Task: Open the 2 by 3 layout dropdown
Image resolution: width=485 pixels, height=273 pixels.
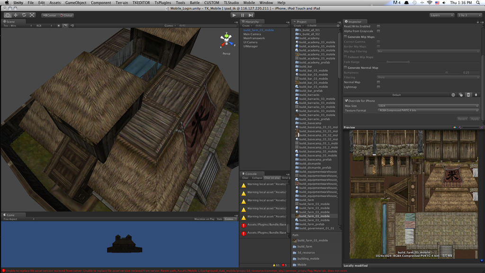Action: point(469,15)
